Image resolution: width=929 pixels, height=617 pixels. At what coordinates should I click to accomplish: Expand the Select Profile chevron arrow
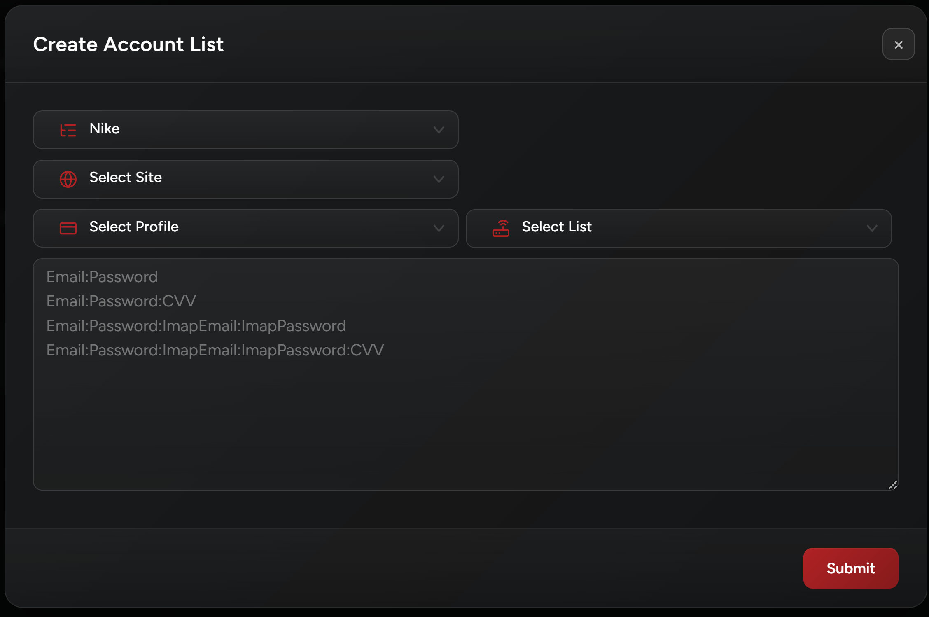439,228
